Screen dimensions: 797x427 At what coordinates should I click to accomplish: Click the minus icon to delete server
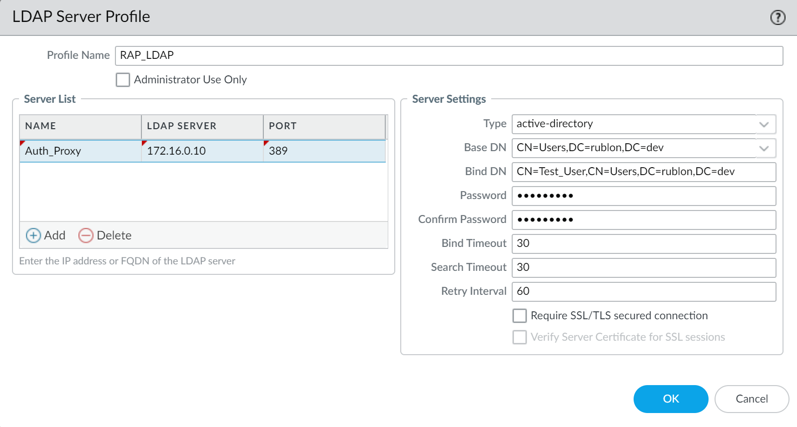click(x=86, y=235)
